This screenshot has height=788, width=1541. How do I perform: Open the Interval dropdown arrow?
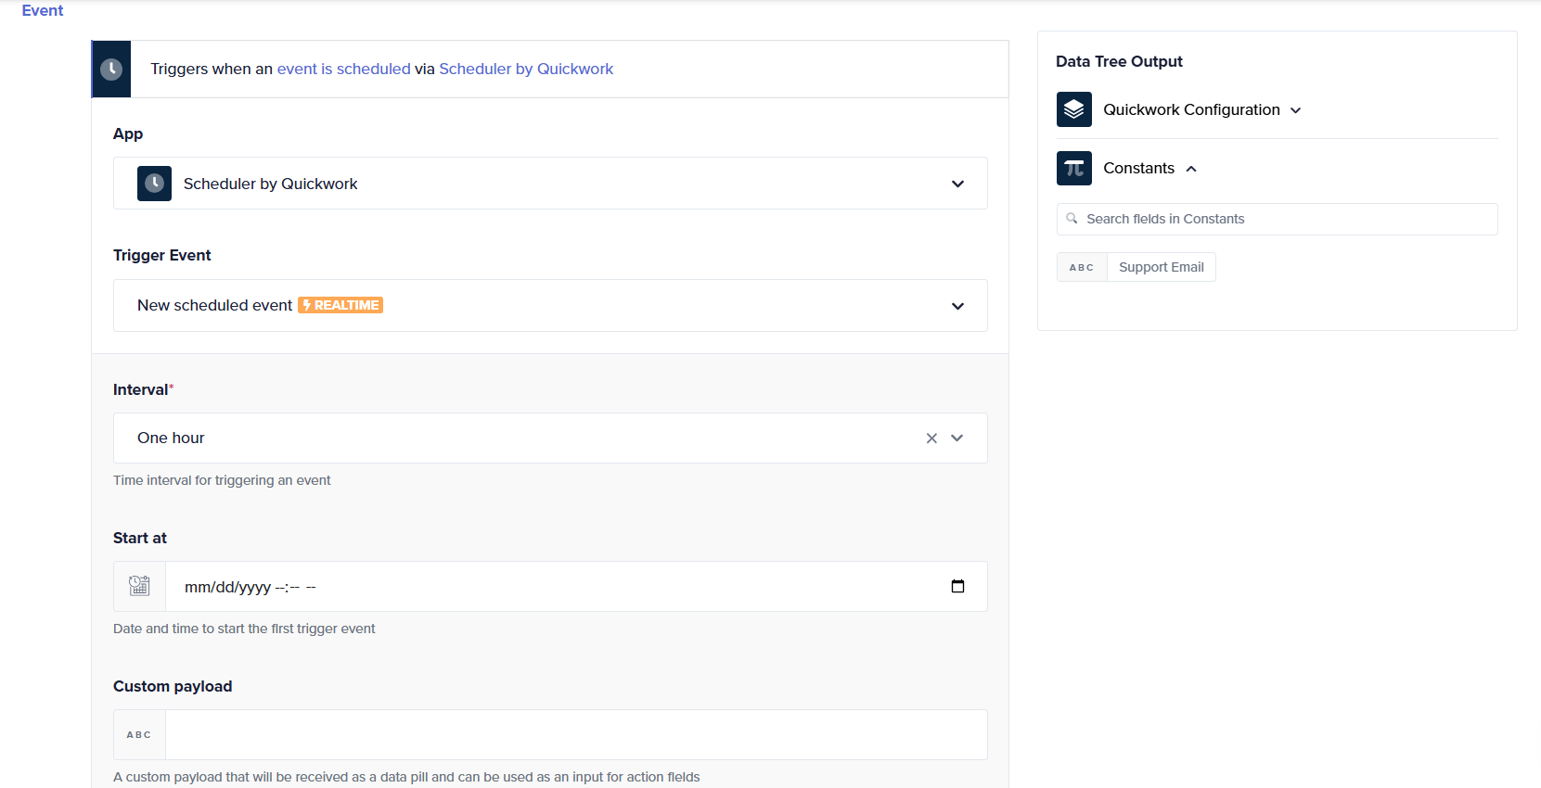(x=957, y=438)
